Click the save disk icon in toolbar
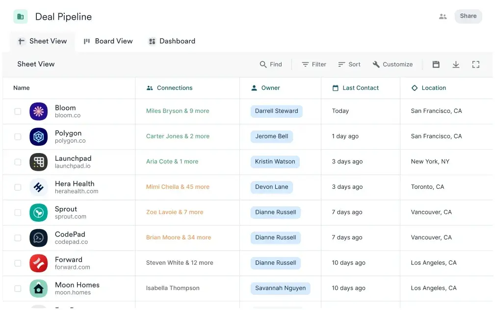 436,64
